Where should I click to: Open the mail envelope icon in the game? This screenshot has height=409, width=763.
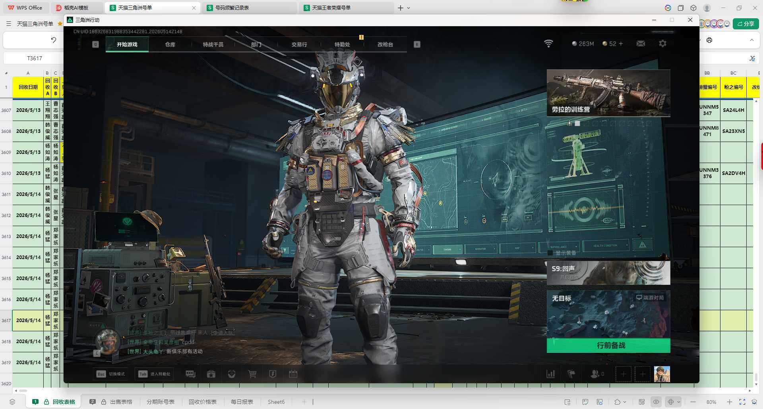pyautogui.click(x=641, y=44)
